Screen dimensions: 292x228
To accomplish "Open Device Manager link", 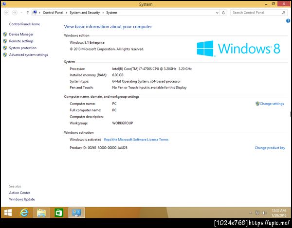I will [x=21, y=34].
